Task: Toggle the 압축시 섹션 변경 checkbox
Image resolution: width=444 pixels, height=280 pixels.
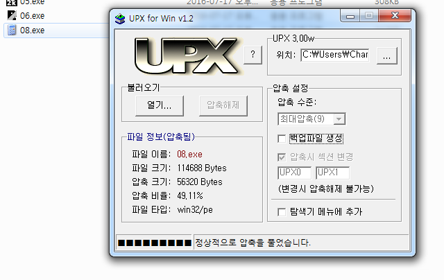Action: (282, 157)
